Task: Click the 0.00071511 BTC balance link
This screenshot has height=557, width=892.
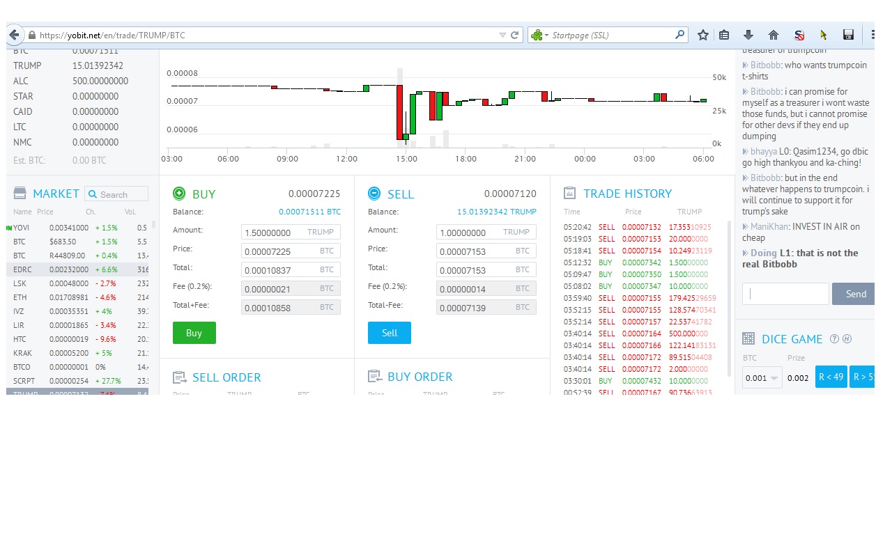Action: click(x=309, y=212)
